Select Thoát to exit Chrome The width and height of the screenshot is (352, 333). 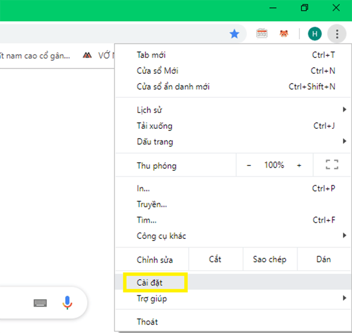click(x=233, y=322)
